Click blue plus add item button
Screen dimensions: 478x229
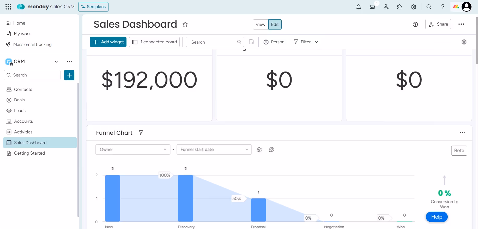pos(69,75)
